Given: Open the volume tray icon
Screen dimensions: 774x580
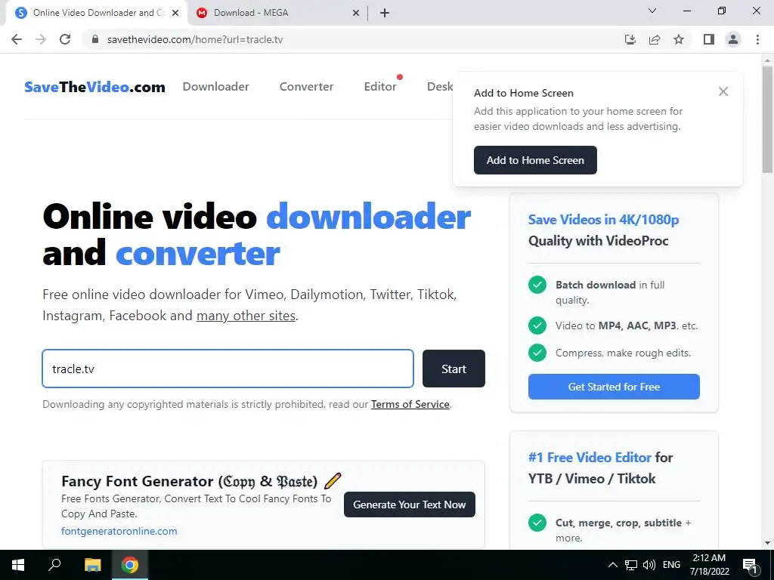Looking at the screenshot, I should click(x=649, y=565).
